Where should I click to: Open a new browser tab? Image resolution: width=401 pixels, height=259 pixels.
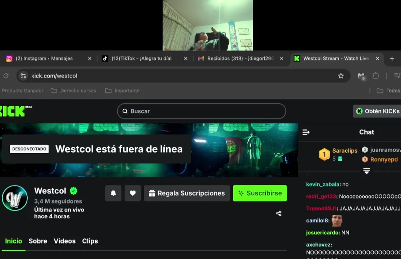[x=392, y=59]
